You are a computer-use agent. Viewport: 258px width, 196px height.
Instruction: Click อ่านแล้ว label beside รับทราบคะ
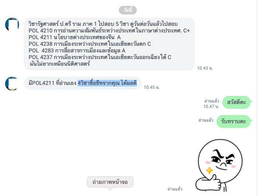(x=206, y=120)
